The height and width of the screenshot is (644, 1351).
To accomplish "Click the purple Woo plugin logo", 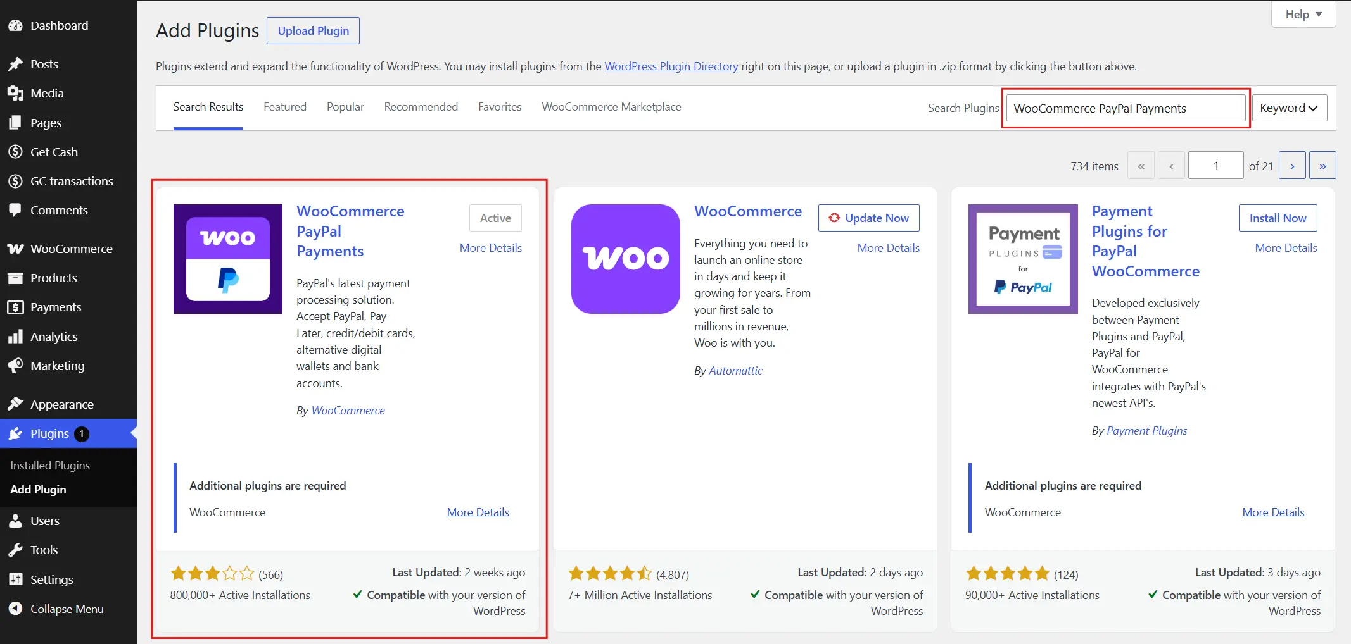I will (626, 259).
